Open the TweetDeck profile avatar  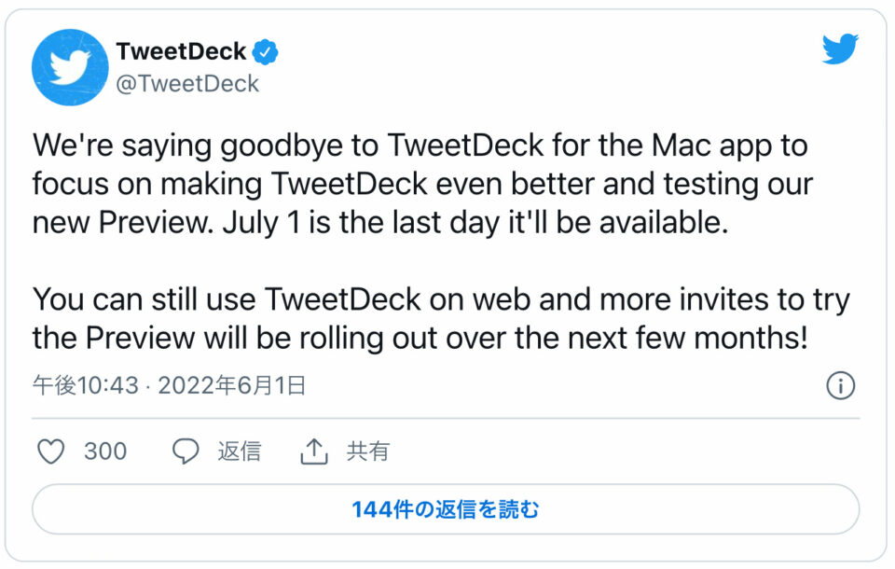(70, 67)
